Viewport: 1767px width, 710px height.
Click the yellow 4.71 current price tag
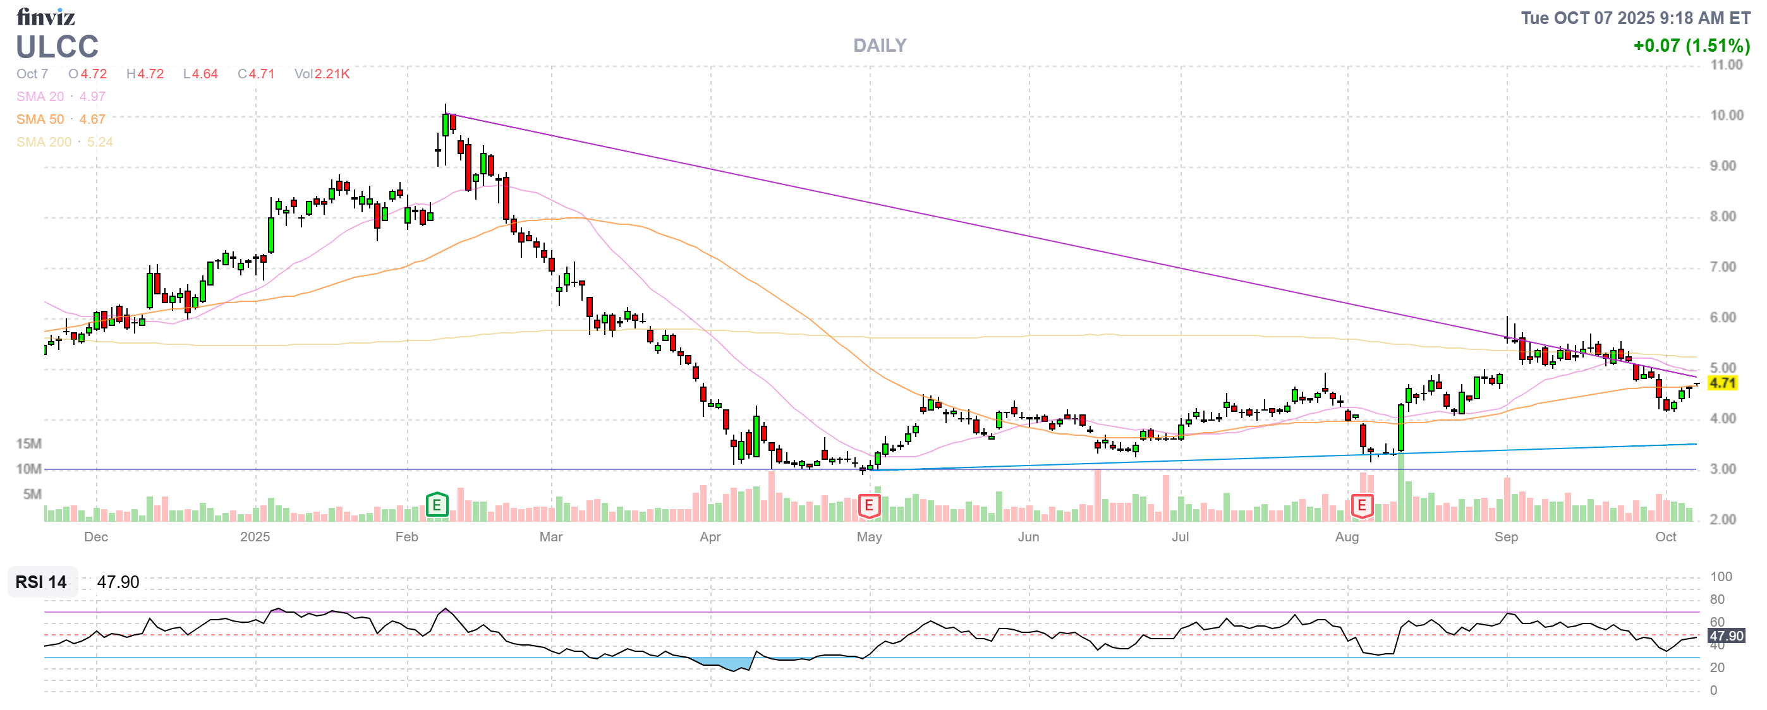click(x=1722, y=383)
